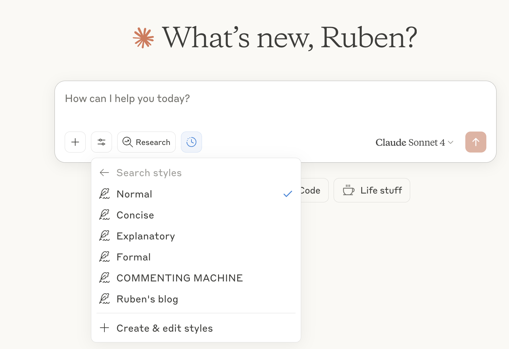Click the plus attachment button
The width and height of the screenshot is (509, 349).
point(75,142)
